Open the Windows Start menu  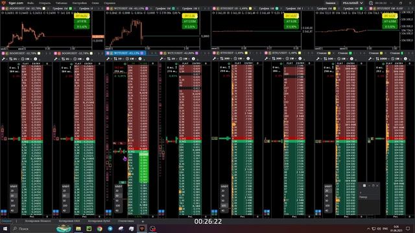pyautogui.click(x=5, y=228)
